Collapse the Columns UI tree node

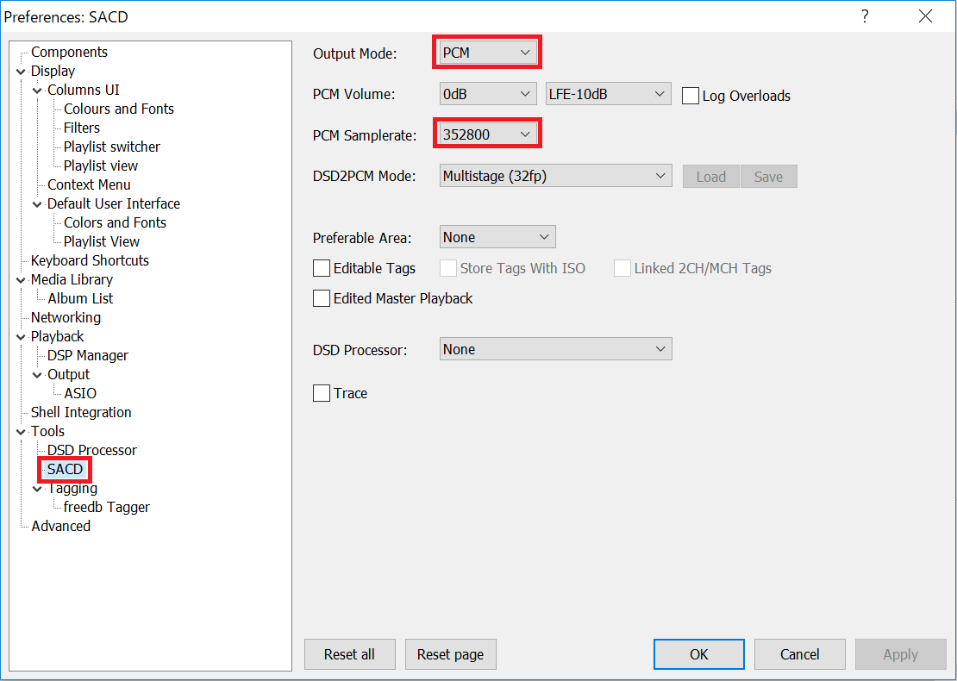[x=38, y=91]
